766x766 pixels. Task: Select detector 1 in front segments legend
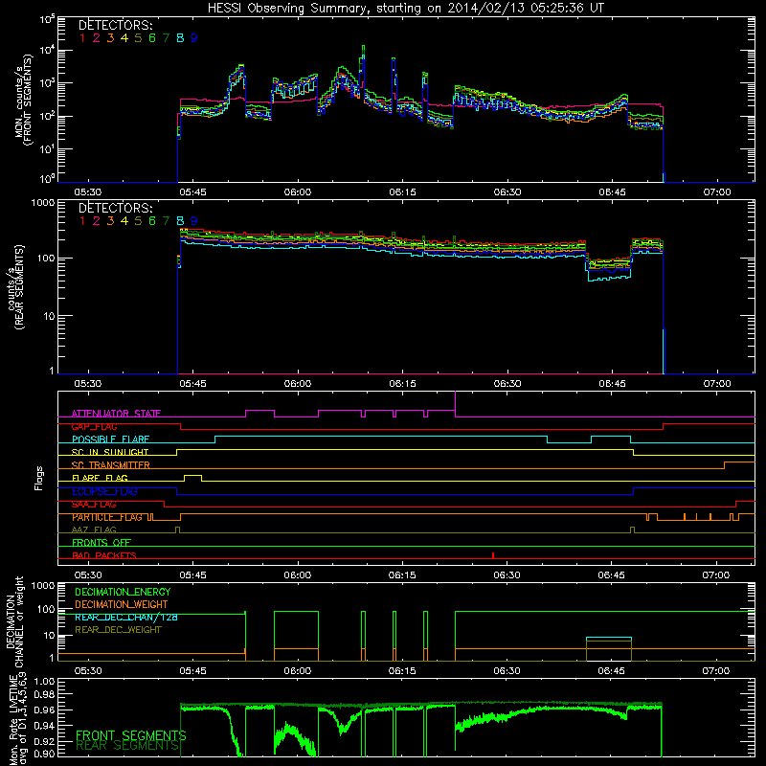point(82,38)
